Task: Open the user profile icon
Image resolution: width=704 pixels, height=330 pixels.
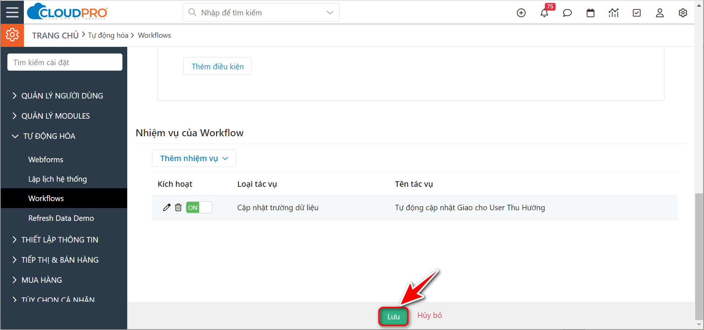Action: tap(660, 13)
